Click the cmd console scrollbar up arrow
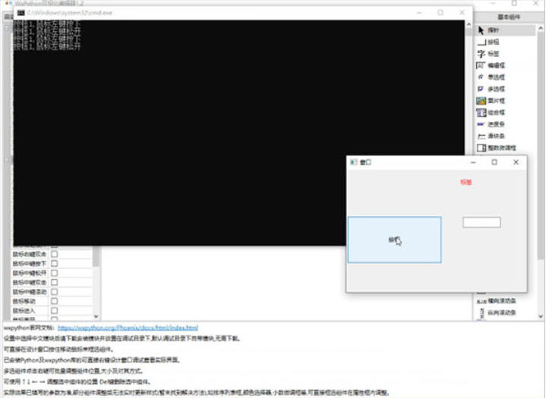Screen dimensions: 546x398 click(469, 25)
